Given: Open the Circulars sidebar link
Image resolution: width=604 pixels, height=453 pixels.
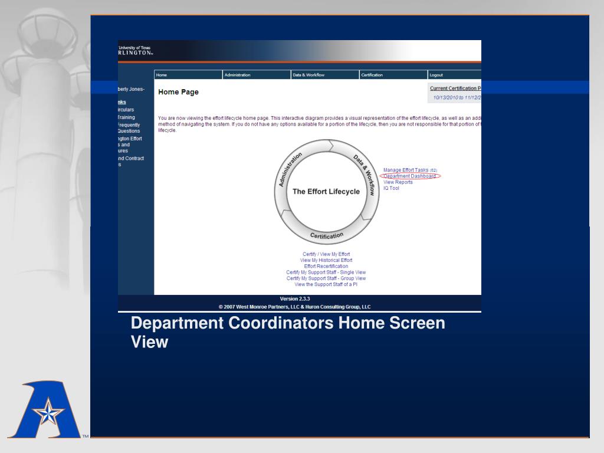Looking at the screenshot, I should tap(126, 110).
